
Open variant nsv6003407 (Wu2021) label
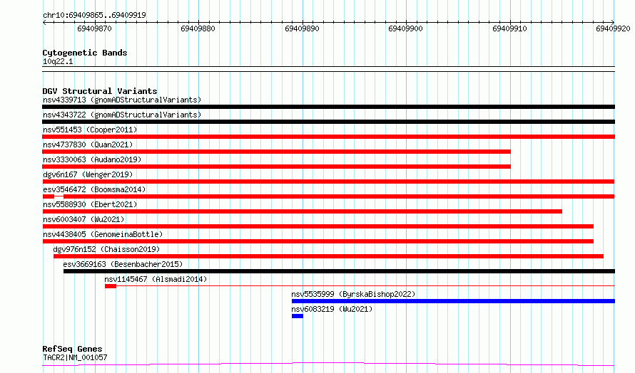(x=83, y=219)
